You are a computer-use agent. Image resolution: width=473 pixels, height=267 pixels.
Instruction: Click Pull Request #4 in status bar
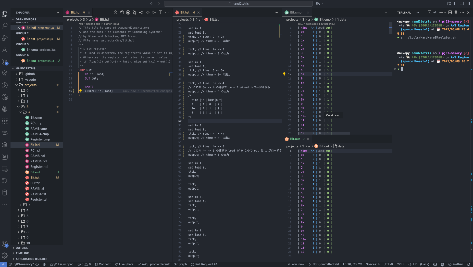(x=204, y=264)
